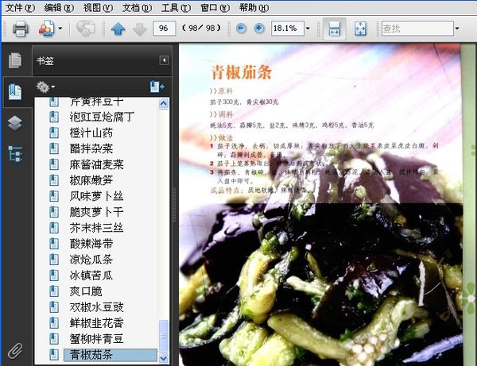Open the View menu
The width and height of the screenshot is (477, 366).
[98, 8]
